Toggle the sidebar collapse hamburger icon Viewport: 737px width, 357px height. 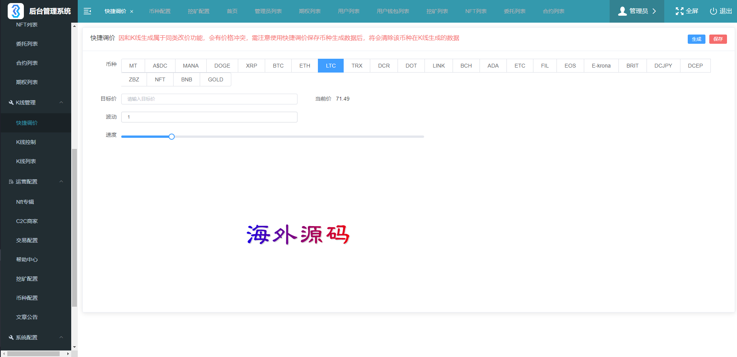87,11
